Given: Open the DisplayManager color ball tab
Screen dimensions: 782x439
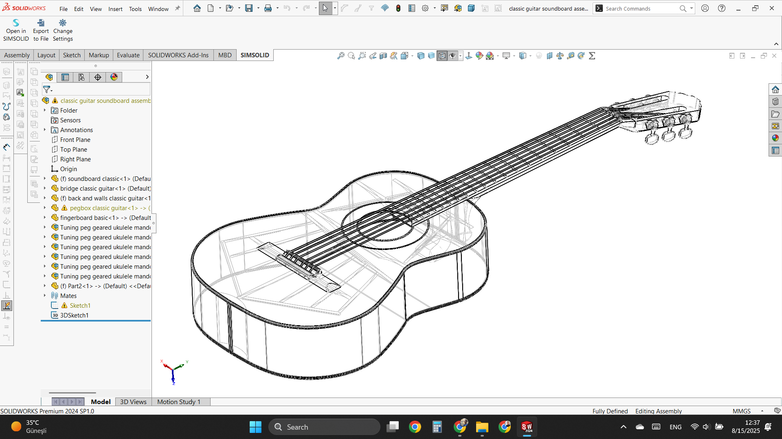Looking at the screenshot, I should [x=114, y=77].
